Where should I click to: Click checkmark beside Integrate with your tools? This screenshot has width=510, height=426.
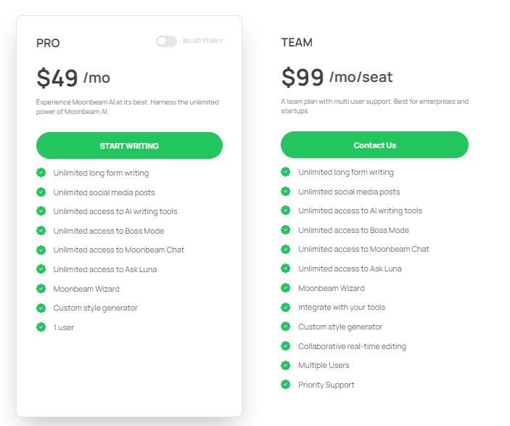[x=286, y=308]
